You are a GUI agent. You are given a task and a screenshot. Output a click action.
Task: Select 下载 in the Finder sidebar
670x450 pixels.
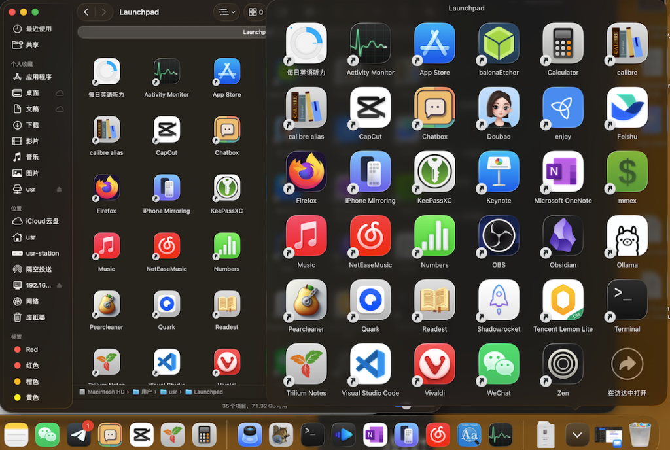(x=32, y=125)
